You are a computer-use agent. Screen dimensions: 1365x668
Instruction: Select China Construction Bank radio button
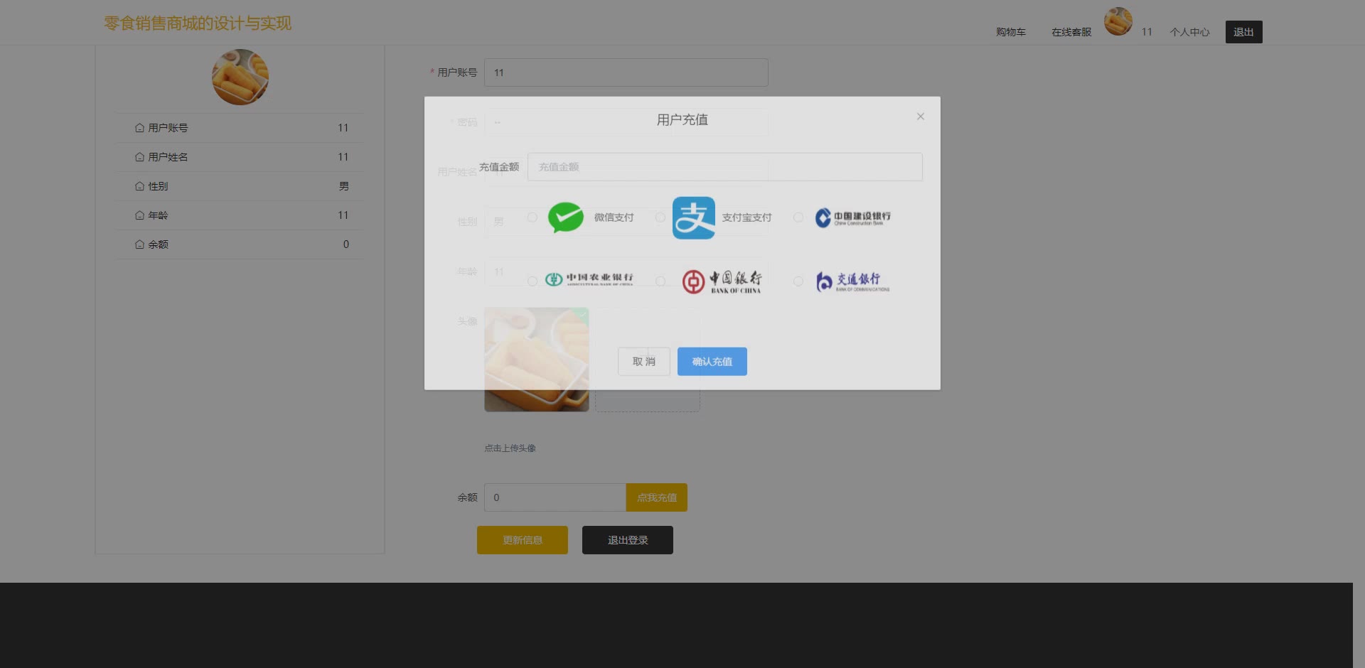(798, 217)
